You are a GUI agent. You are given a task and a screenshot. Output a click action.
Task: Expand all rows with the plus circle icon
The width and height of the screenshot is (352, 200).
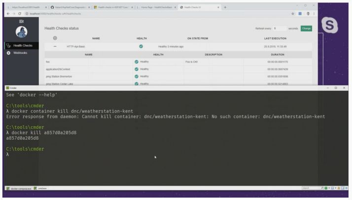point(55,38)
